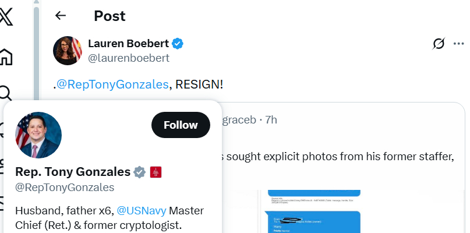This screenshot has width=470, height=233.
Task: Click Lauren Boebert's profile picture
Action: click(68, 50)
